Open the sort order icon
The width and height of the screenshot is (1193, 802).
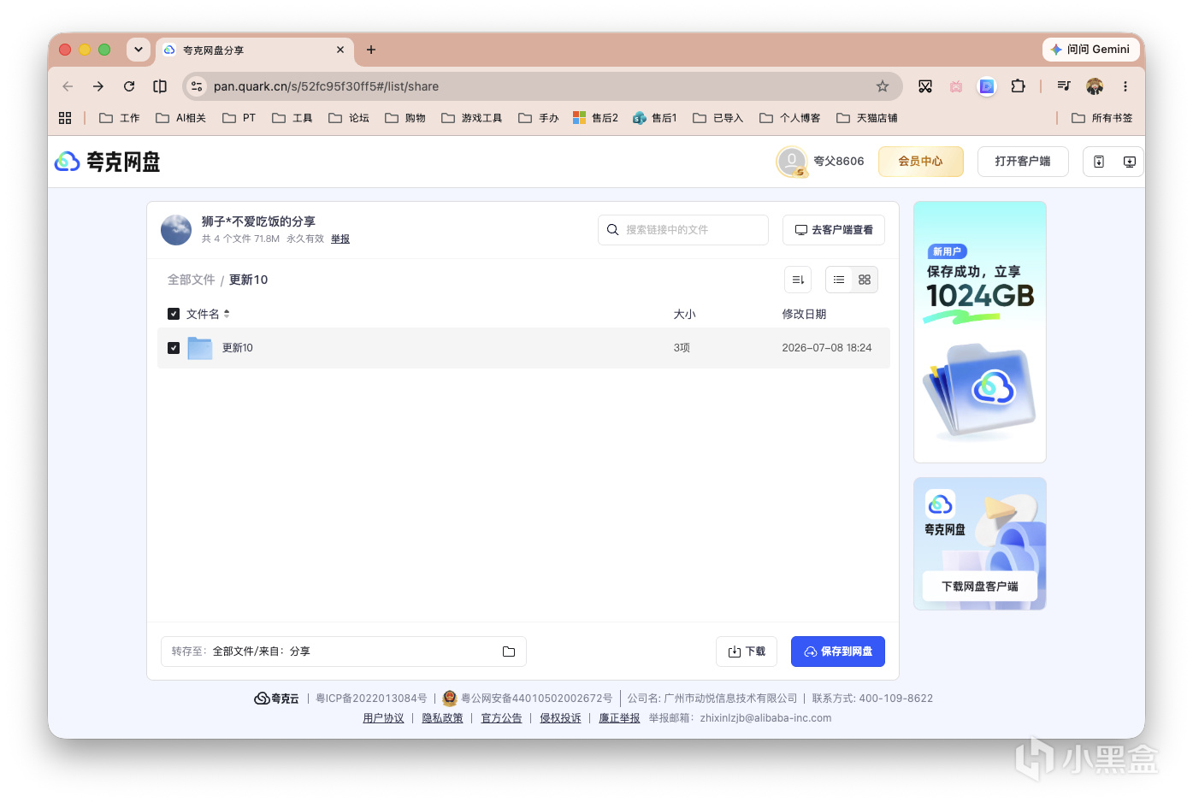pos(798,280)
